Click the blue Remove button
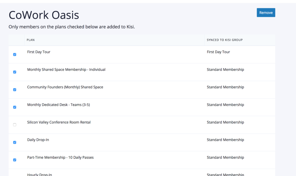 pyautogui.click(x=266, y=13)
